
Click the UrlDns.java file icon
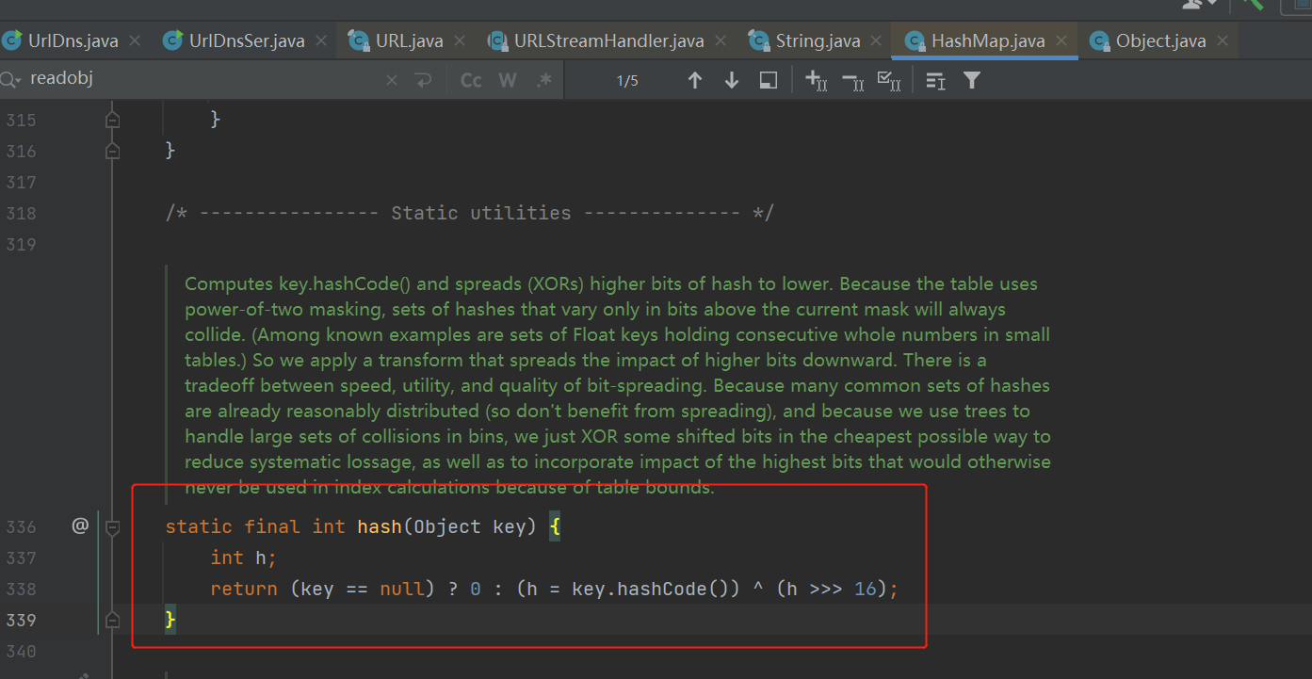[x=12, y=40]
